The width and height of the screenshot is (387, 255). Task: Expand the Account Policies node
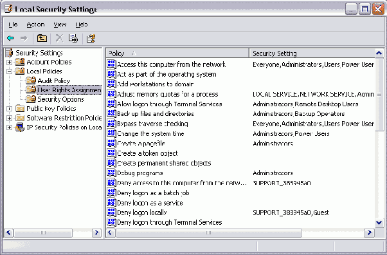[x=10, y=62]
